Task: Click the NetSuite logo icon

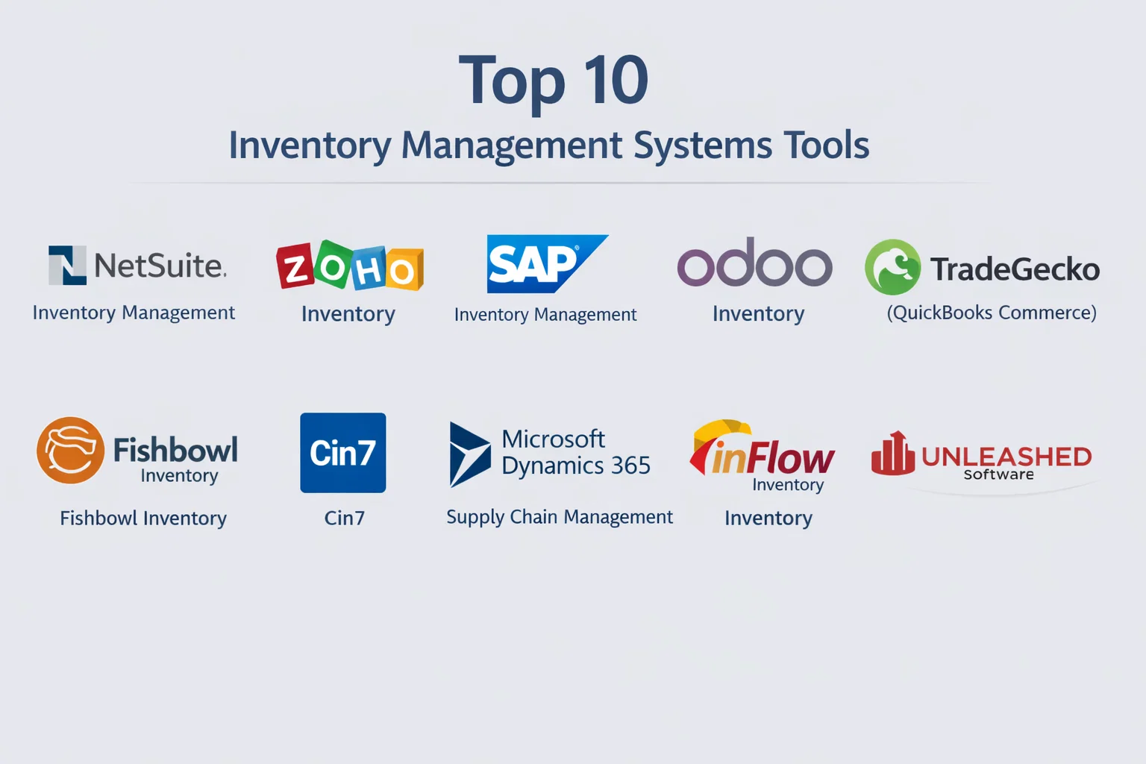Action: pos(67,266)
